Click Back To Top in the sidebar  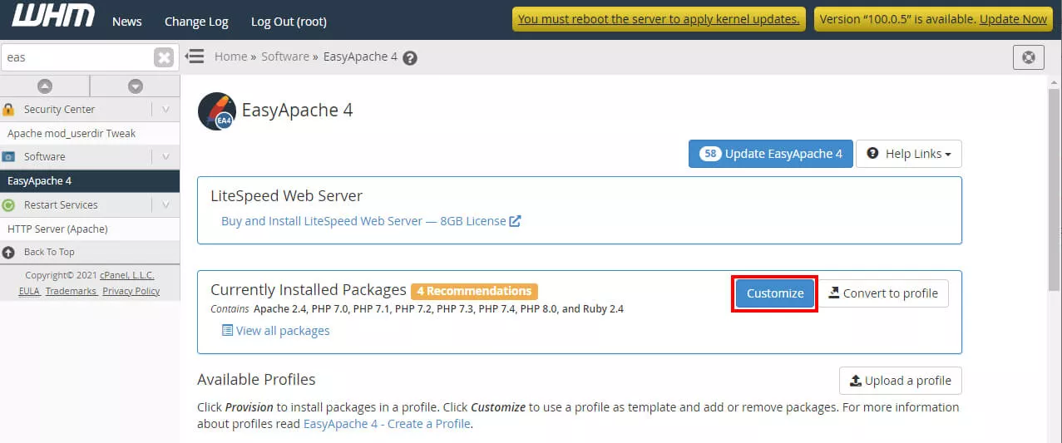click(x=49, y=252)
